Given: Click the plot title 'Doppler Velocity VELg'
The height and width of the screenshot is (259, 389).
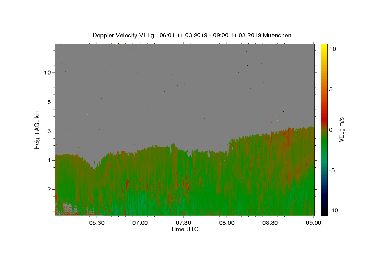Looking at the screenshot, I should pos(124,35).
